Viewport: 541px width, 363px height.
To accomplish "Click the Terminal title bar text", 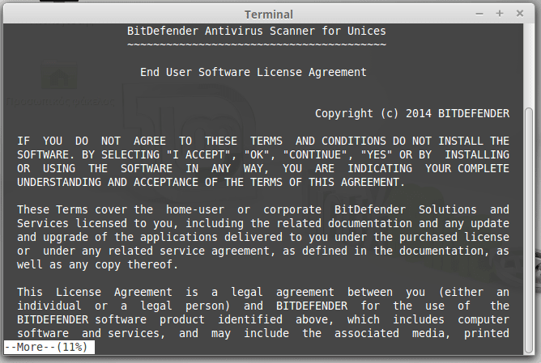I will [269, 15].
